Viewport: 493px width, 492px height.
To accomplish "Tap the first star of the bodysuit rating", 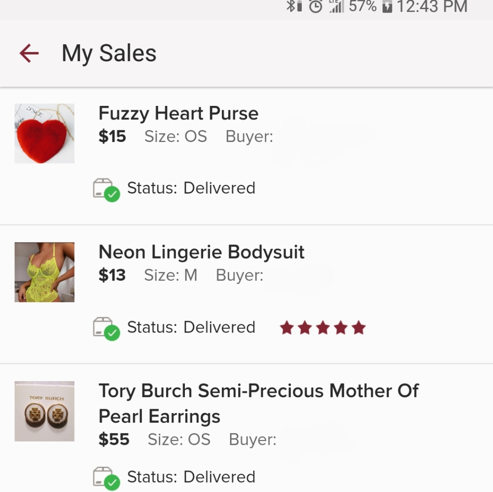I will 288,327.
